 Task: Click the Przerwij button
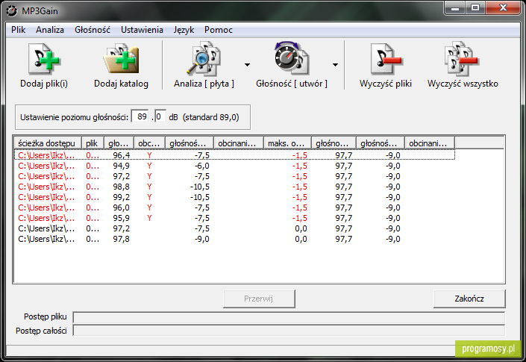(259, 299)
